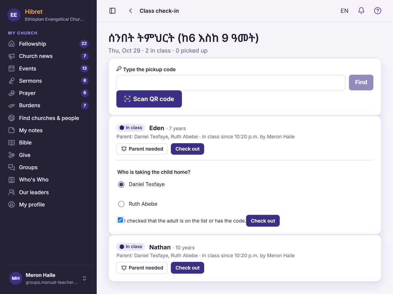Select Daniel Tesfaye radio option
The width and height of the screenshot is (393, 294).
point(121,184)
